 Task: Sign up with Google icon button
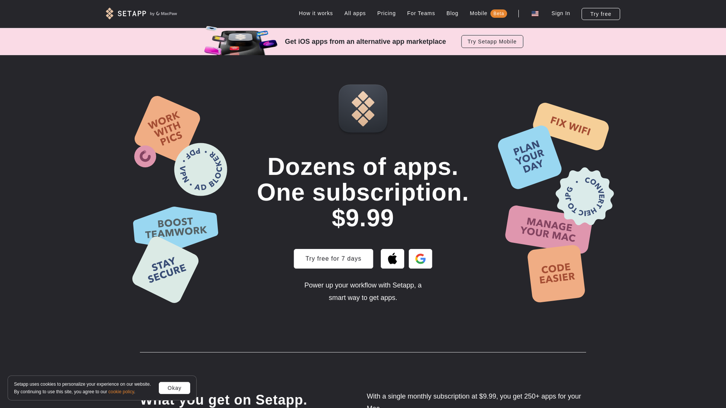click(x=421, y=259)
